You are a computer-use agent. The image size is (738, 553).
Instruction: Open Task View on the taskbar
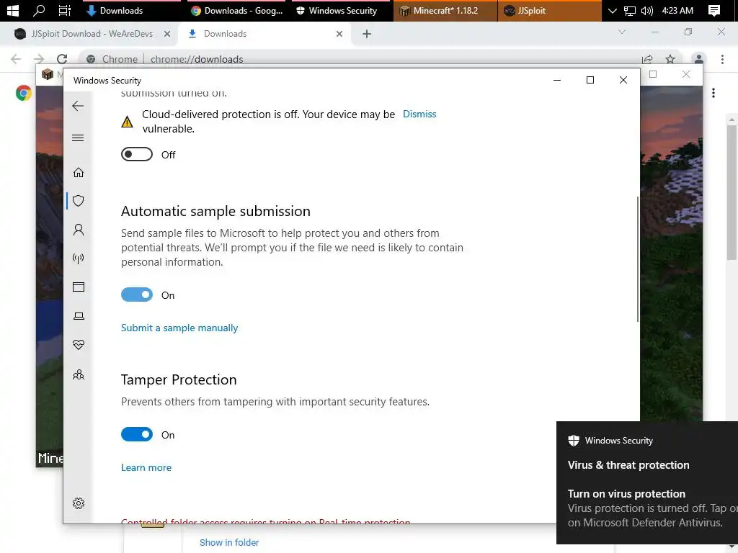click(x=65, y=10)
